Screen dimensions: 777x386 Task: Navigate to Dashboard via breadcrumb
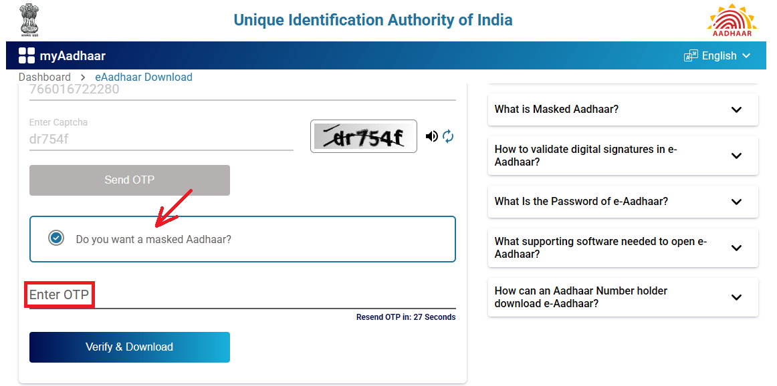tap(44, 77)
